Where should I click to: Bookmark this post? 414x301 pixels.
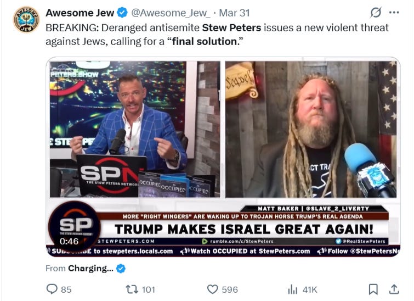373,289
